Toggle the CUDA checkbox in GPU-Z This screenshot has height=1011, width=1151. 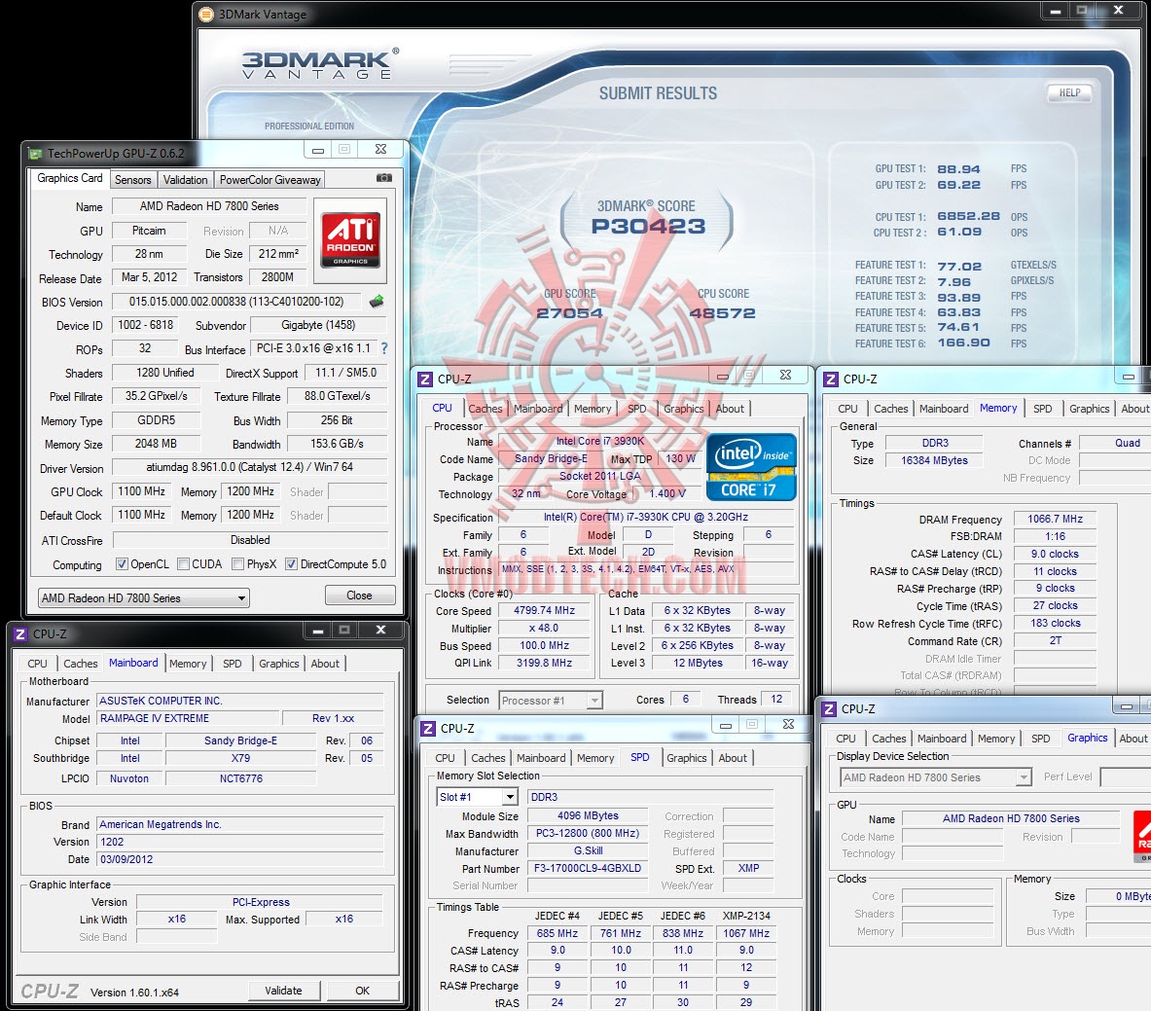(x=183, y=563)
